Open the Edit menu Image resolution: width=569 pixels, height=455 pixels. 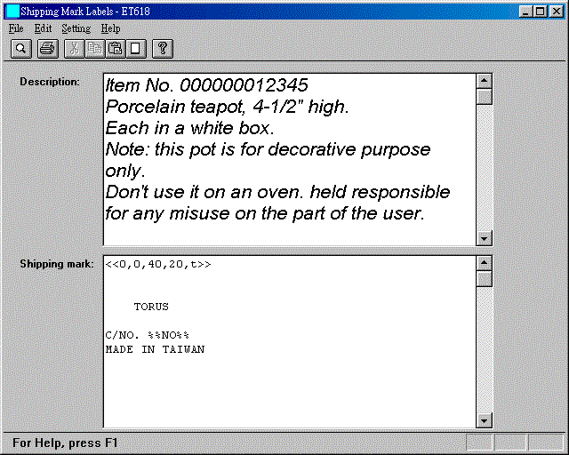pos(43,28)
